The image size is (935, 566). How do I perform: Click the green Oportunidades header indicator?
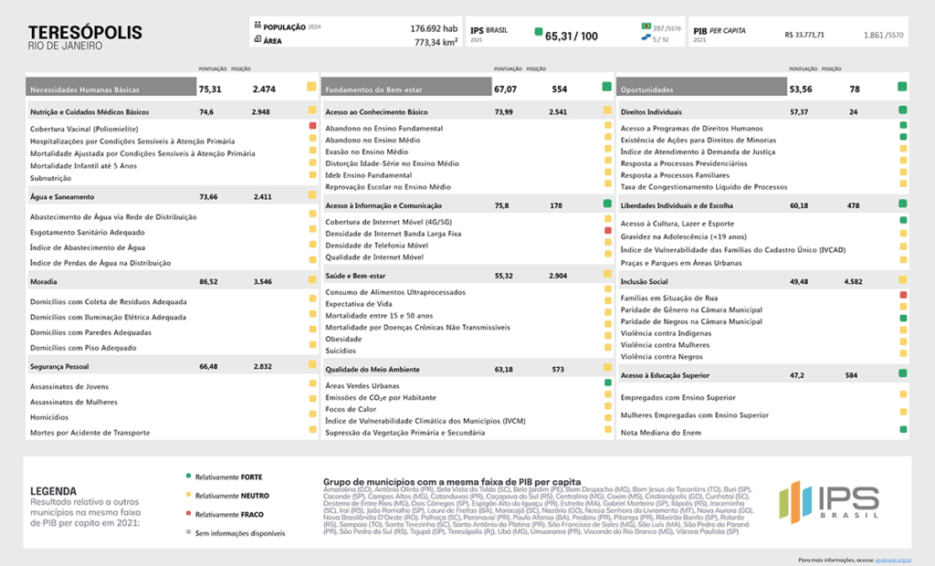pos(902,87)
